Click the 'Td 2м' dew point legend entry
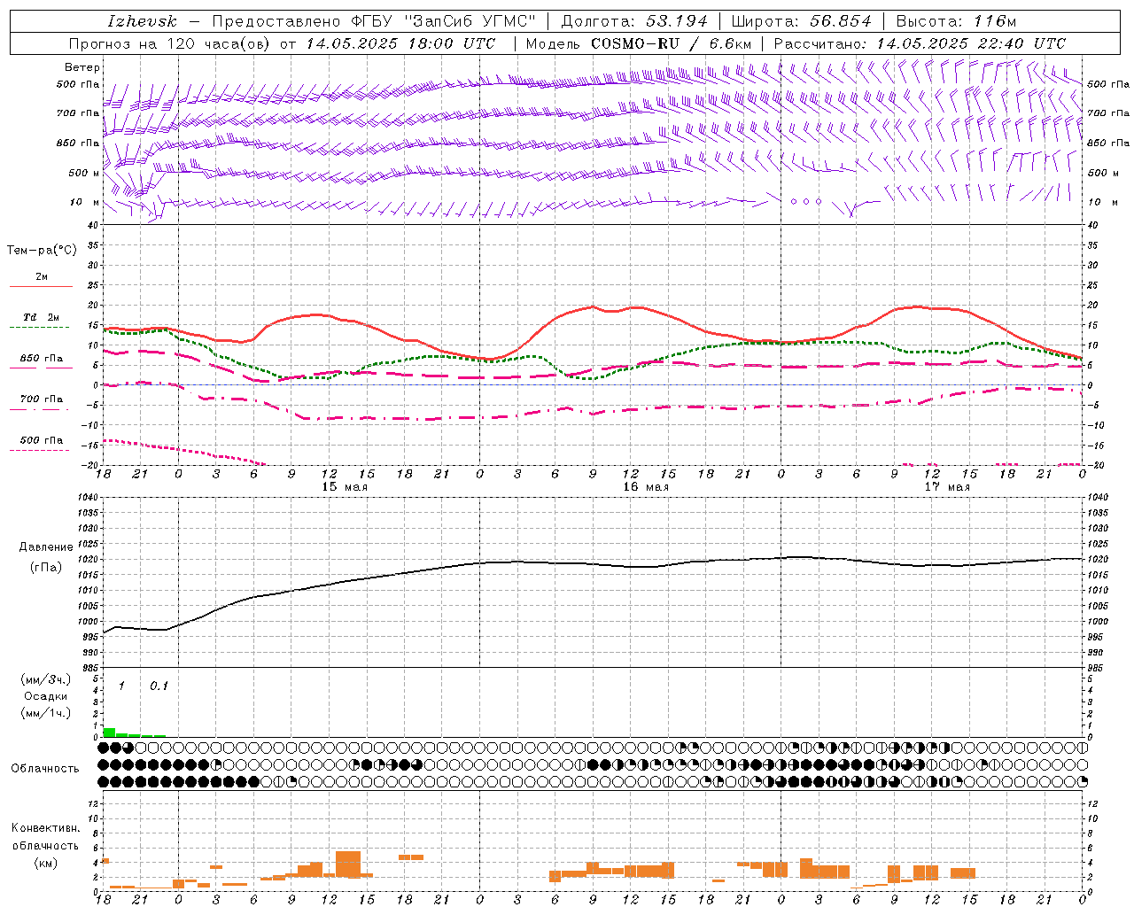This screenshot has width=1134, height=907. (42, 317)
